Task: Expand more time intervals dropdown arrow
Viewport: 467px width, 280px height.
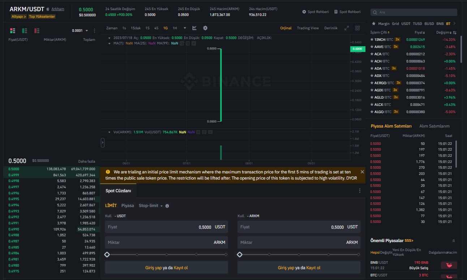Action: point(185,28)
